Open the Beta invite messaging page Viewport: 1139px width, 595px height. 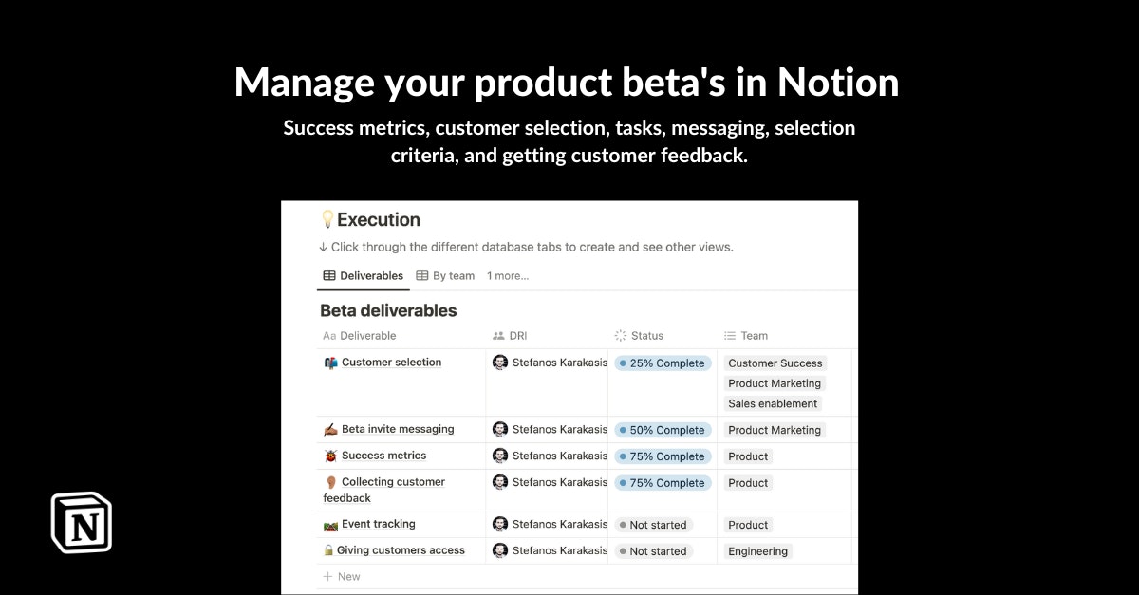(x=398, y=429)
